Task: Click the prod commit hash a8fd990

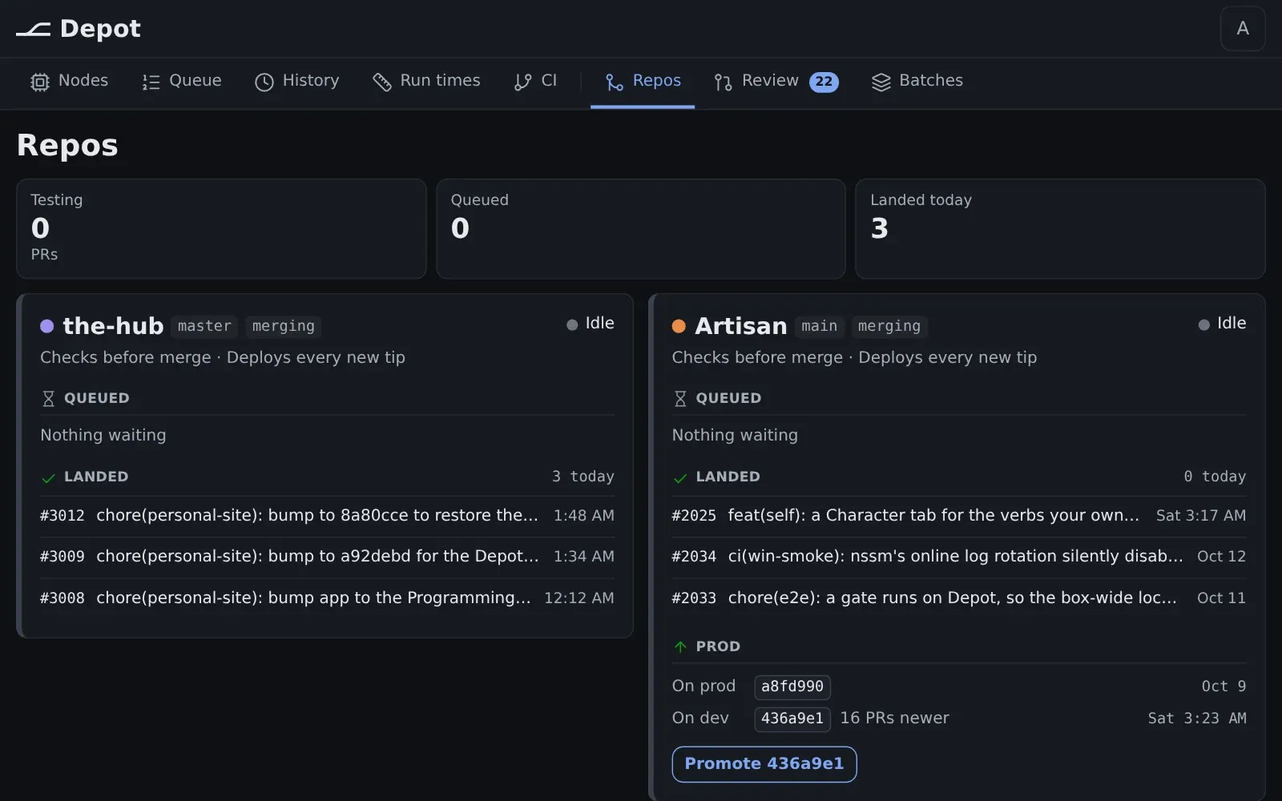Action: click(x=792, y=686)
